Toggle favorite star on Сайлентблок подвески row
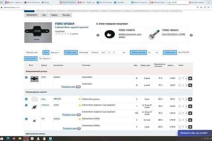The width and height of the screenshot is (212, 141). click(79, 105)
